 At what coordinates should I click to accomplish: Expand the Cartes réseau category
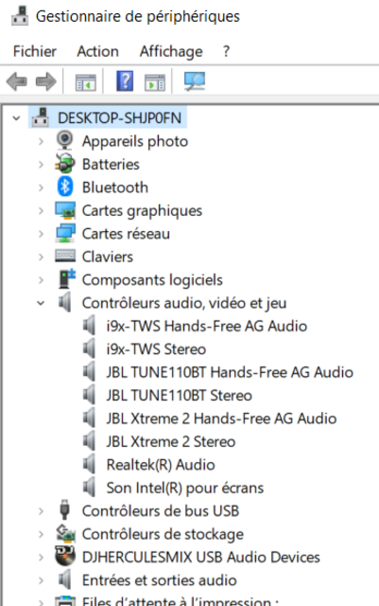[41, 234]
